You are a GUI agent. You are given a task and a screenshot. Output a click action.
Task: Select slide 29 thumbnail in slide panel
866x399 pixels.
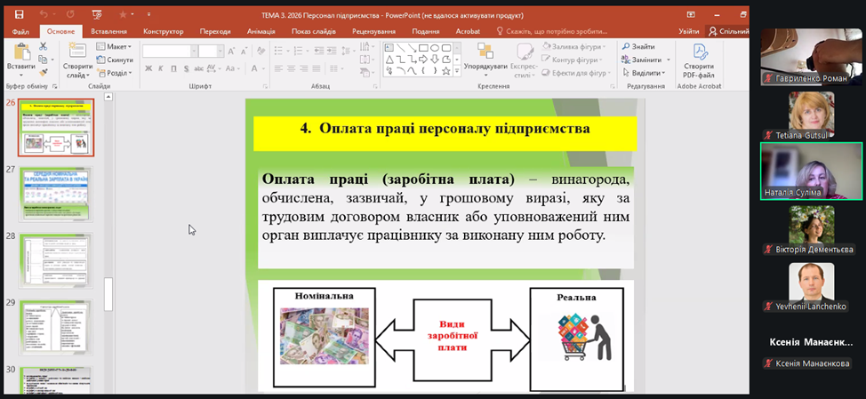(x=56, y=327)
